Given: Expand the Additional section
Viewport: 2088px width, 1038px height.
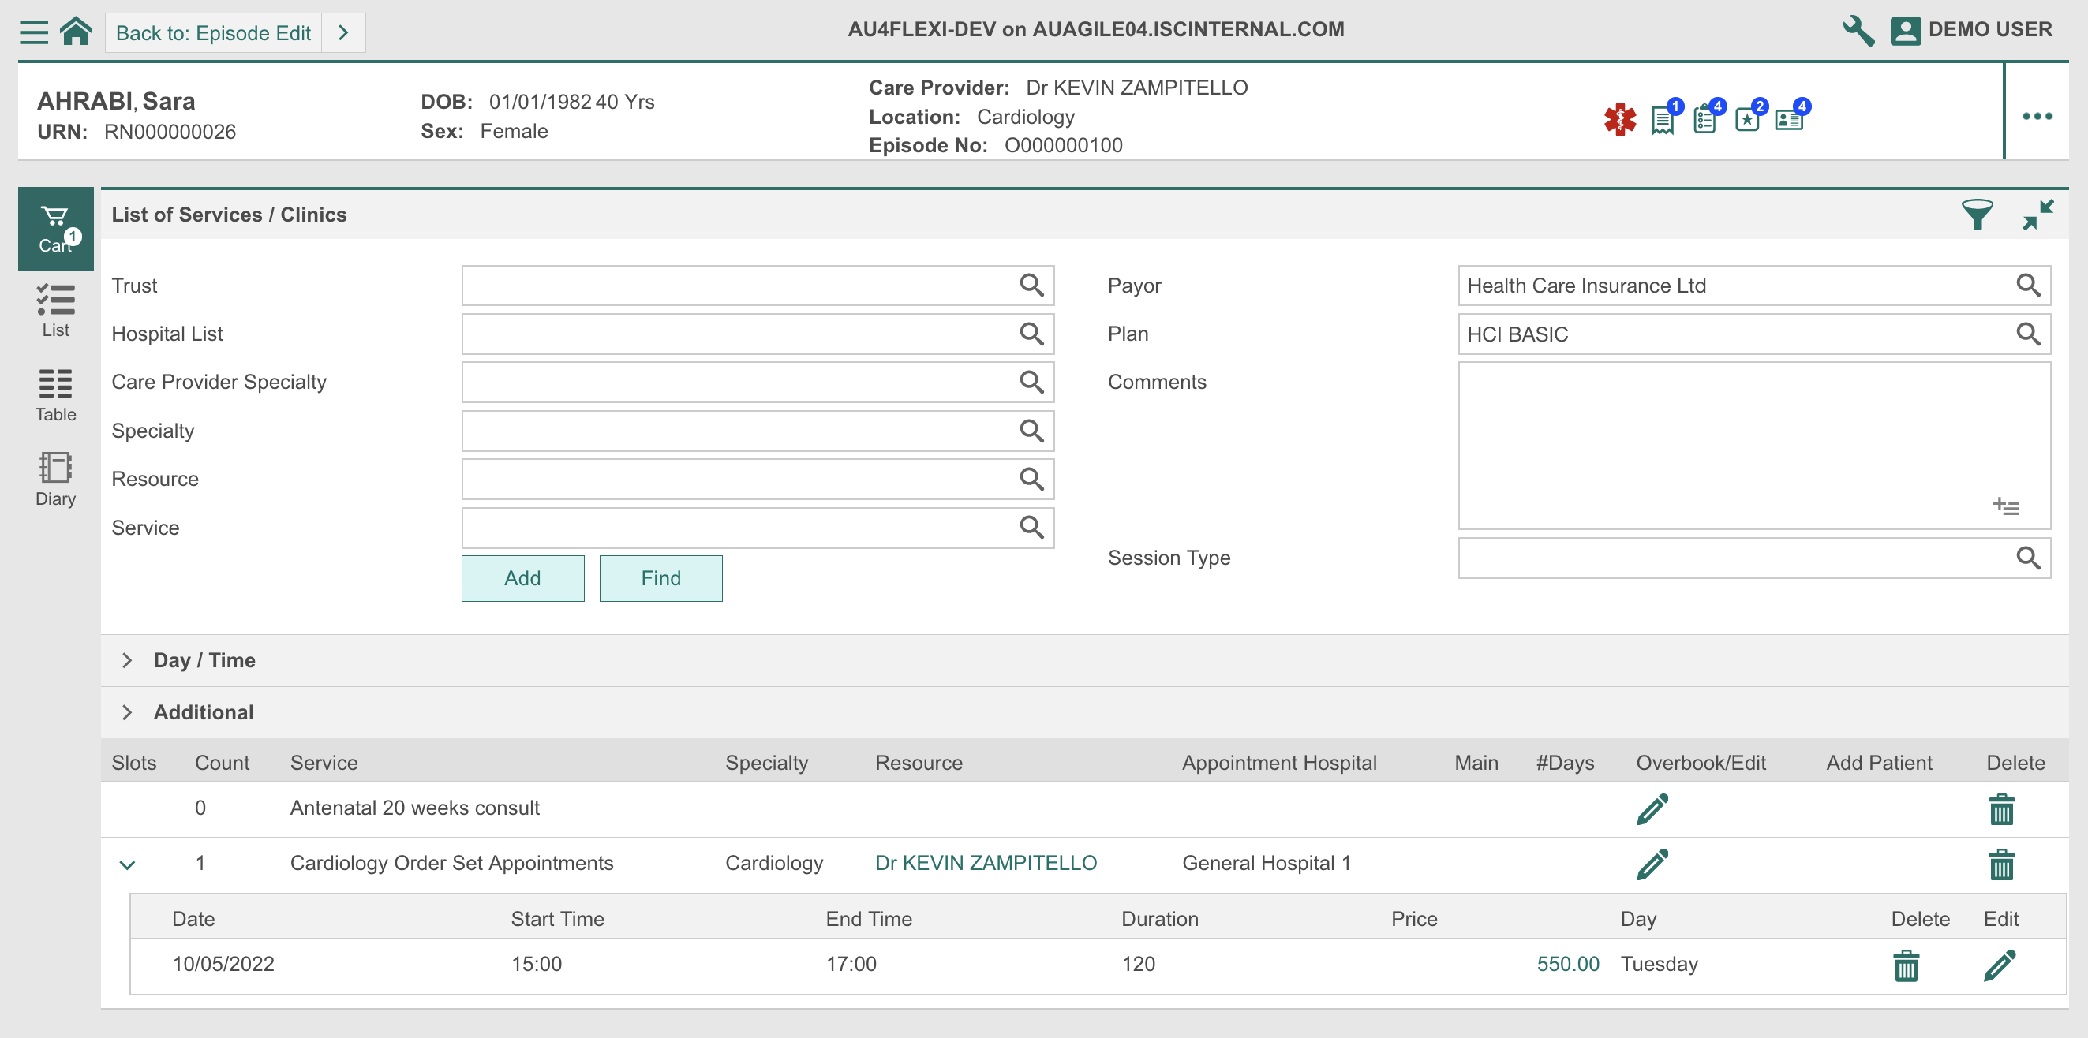Looking at the screenshot, I should click(x=127, y=712).
